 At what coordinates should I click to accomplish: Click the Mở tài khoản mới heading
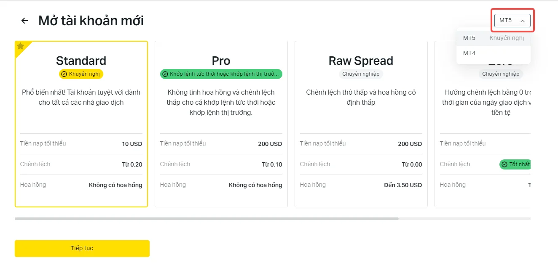coord(91,21)
